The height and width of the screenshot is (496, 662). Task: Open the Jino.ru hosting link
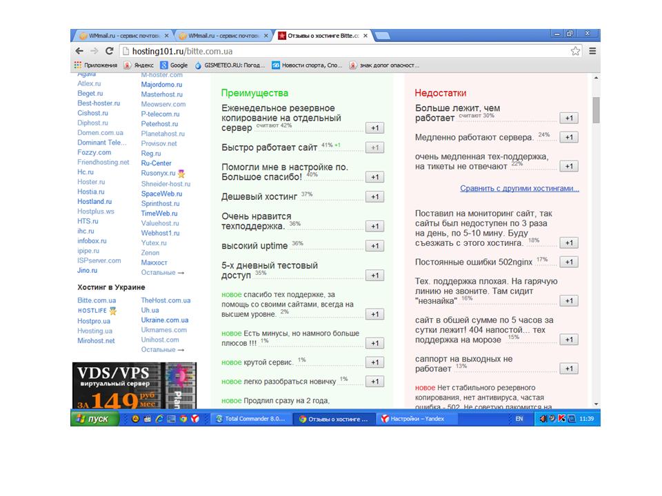(88, 270)
